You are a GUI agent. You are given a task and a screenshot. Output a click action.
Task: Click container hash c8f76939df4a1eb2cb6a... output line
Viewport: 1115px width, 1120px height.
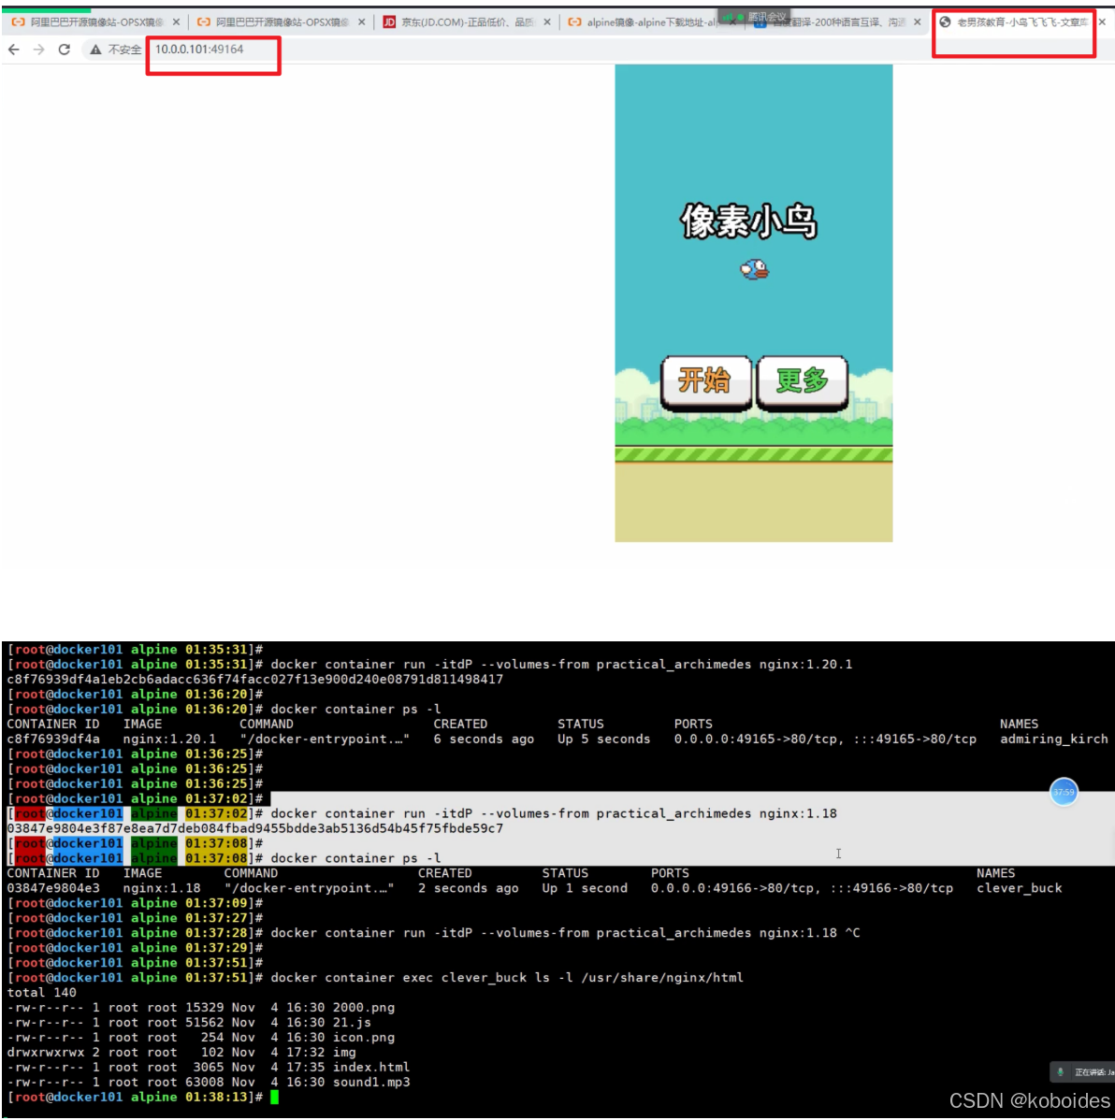(x=255, y=680)
